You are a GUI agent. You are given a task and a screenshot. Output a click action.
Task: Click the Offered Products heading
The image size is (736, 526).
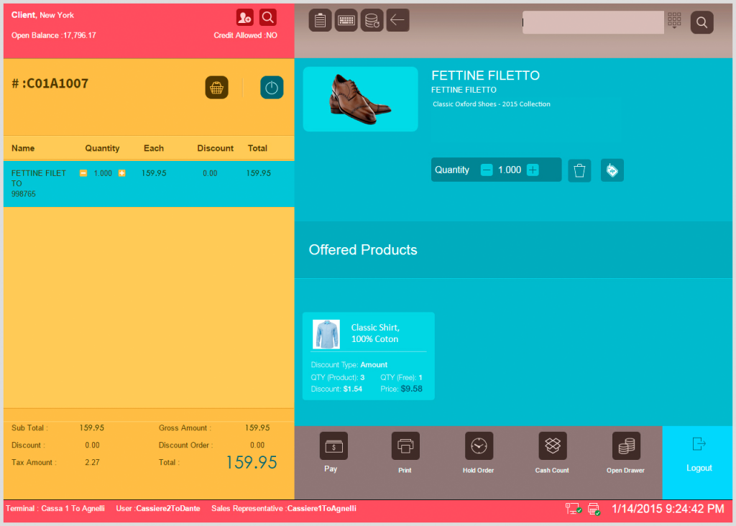pyautogui.click(x=363, y=249)
